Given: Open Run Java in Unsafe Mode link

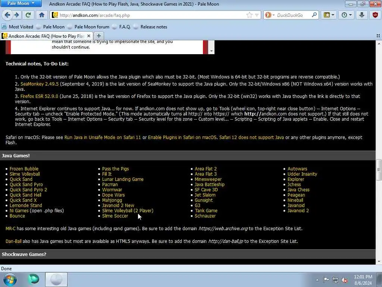Looking at the screenshot, I should click(x=103, y=138).
